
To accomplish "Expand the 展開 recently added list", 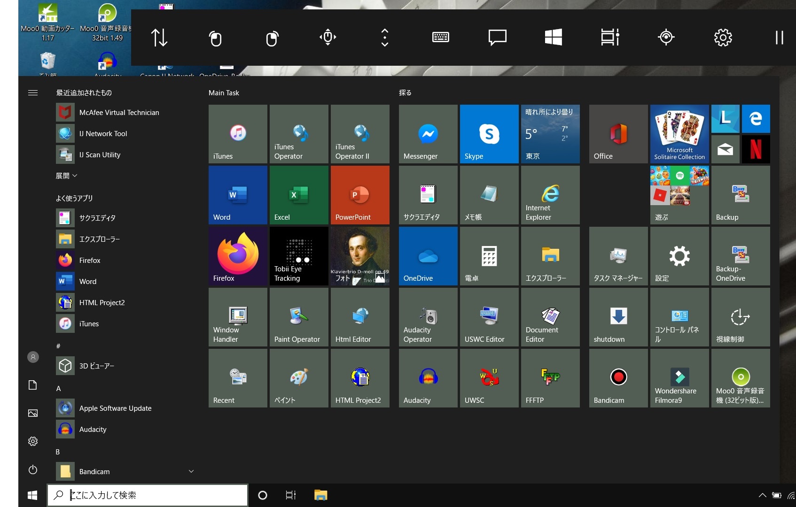I will pos(66,176).
